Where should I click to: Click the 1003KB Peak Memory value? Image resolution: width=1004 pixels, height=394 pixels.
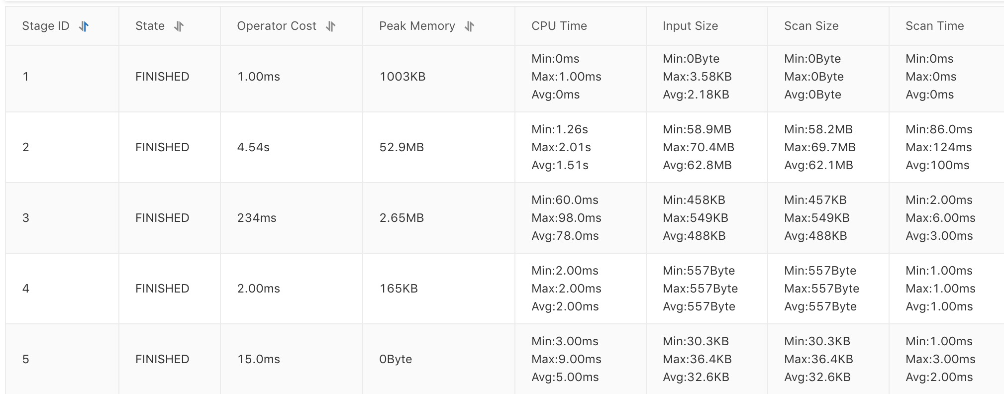click(402, 77)
